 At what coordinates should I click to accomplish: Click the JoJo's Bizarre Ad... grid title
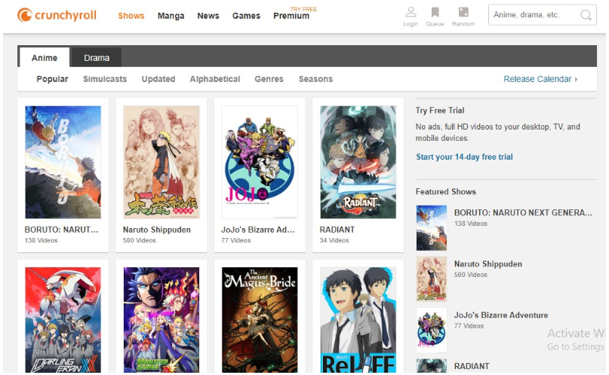tap(258, 230)
